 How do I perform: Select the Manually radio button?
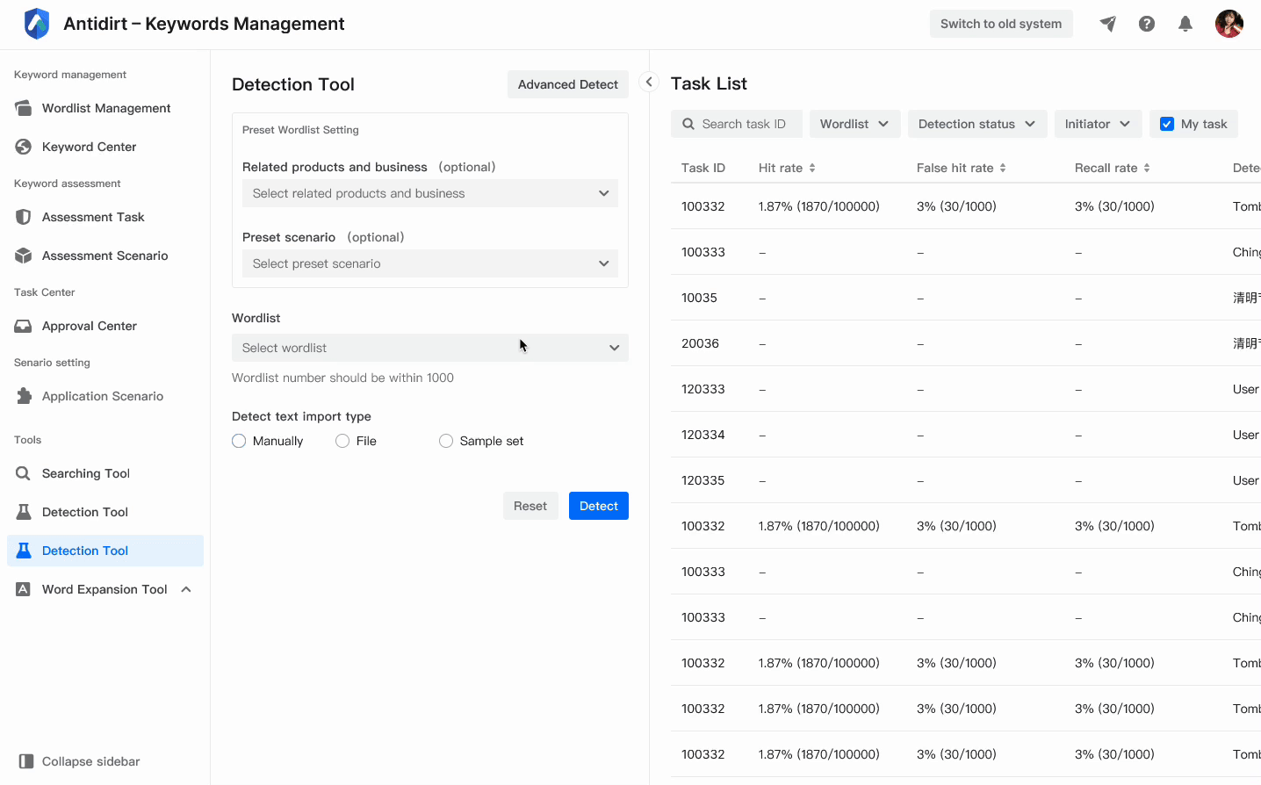[239, 441]
